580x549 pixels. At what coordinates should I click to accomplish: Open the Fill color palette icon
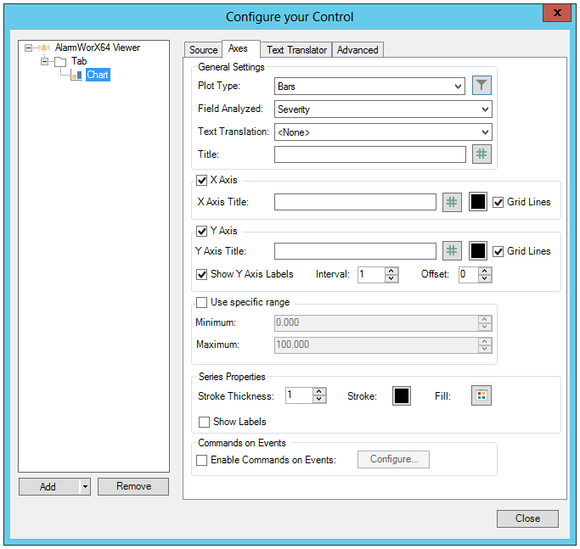[481, 396]
